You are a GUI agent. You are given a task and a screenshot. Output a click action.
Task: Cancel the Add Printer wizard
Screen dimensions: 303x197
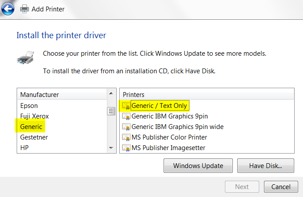[281, 186]
